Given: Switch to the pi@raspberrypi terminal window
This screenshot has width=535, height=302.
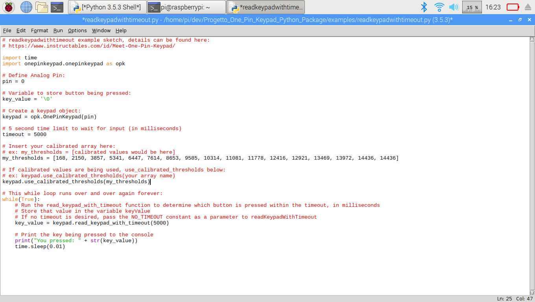Looking at the screenshot, I should (186, 7).
